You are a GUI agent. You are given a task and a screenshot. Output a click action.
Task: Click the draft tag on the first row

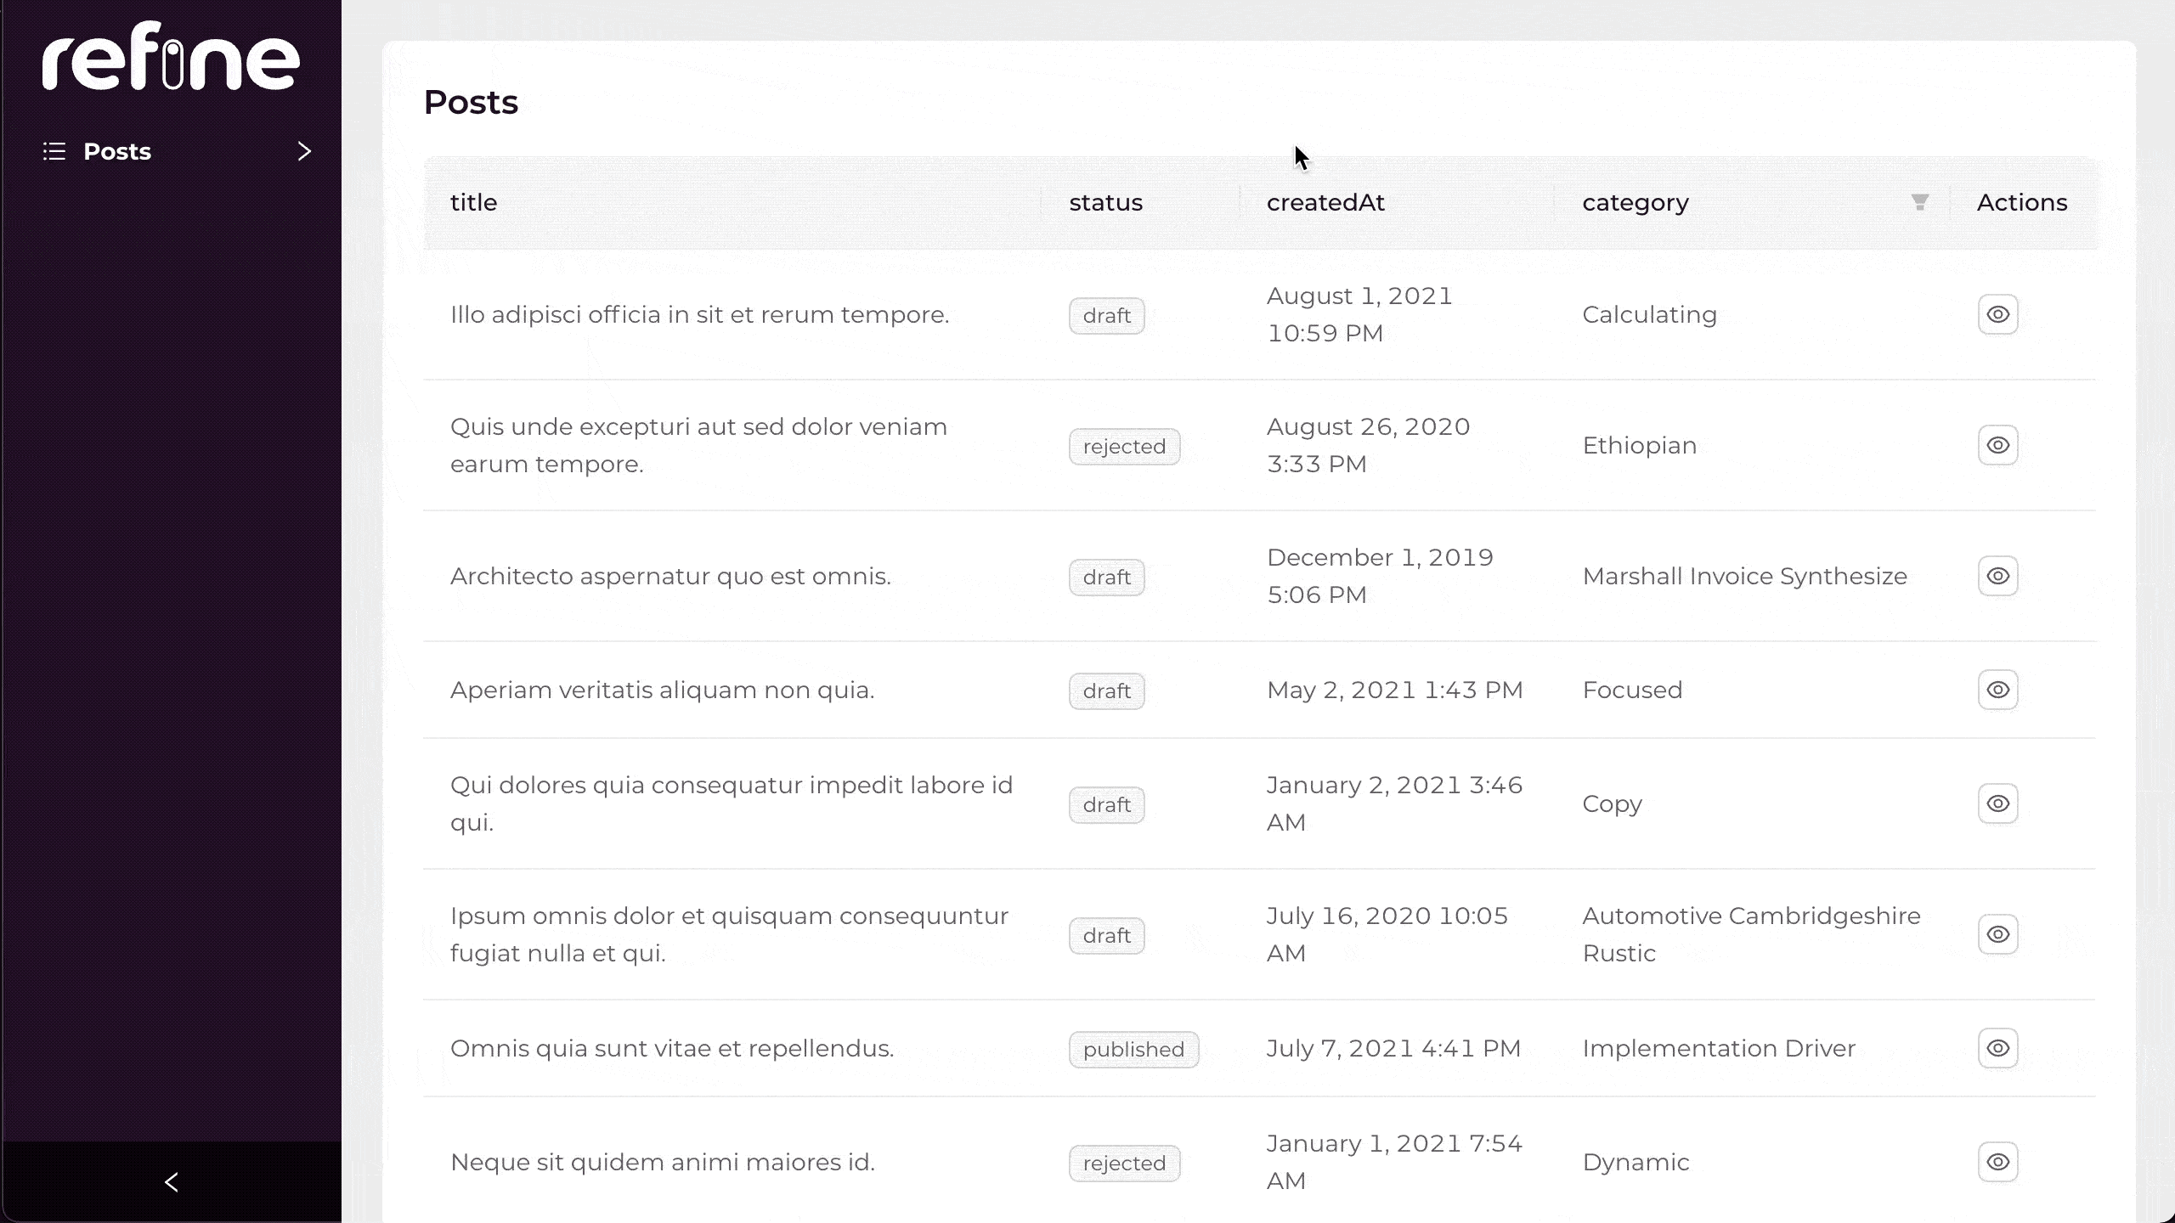pyautogui.click(x=1106, y=316)
